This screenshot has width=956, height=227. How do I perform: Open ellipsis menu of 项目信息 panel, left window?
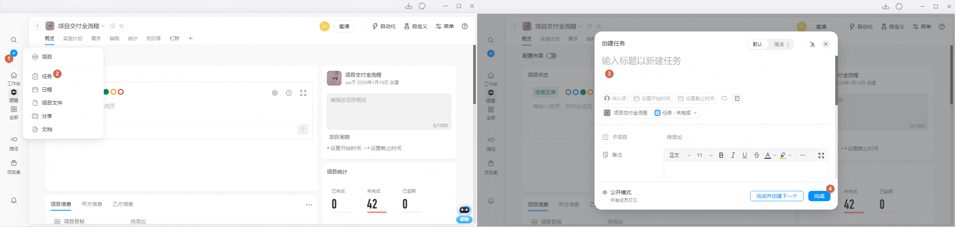tap(309, 205)
